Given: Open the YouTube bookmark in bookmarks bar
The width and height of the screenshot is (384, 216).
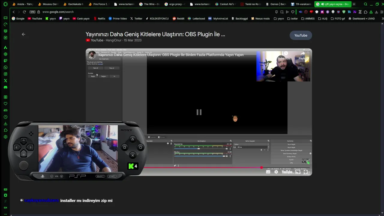Looking at the screenshot, I should (x=35, y=19).
